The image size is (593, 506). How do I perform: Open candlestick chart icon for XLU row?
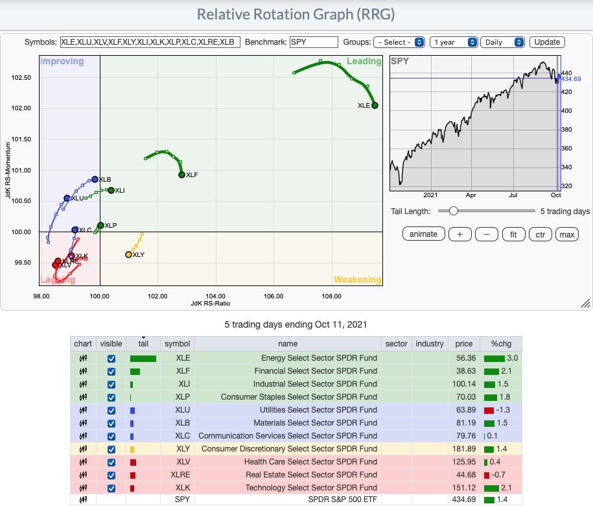(x=83, y=410)
